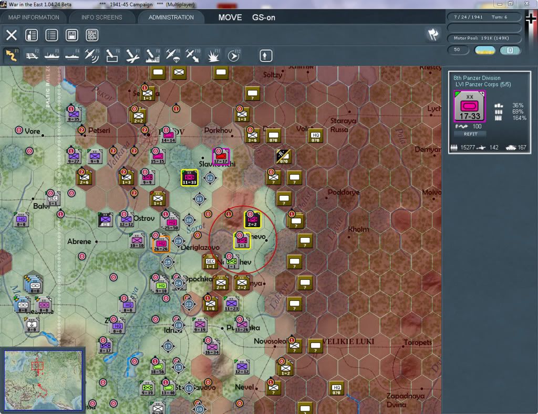Viewport: 538px width, 414px height.
Task: Select the 10=10 unit near Abrene
Action: click(137, 241)
